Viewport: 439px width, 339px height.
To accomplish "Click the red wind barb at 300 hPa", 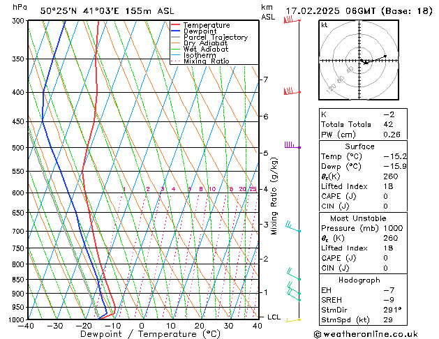I will pos(292,20).
